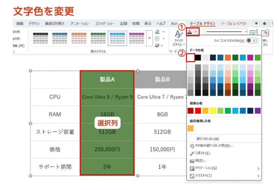
Task: Pick black in the theme colors row
Action: coord(198,58)
